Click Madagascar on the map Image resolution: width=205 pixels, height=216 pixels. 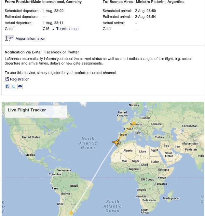[171, 198]
